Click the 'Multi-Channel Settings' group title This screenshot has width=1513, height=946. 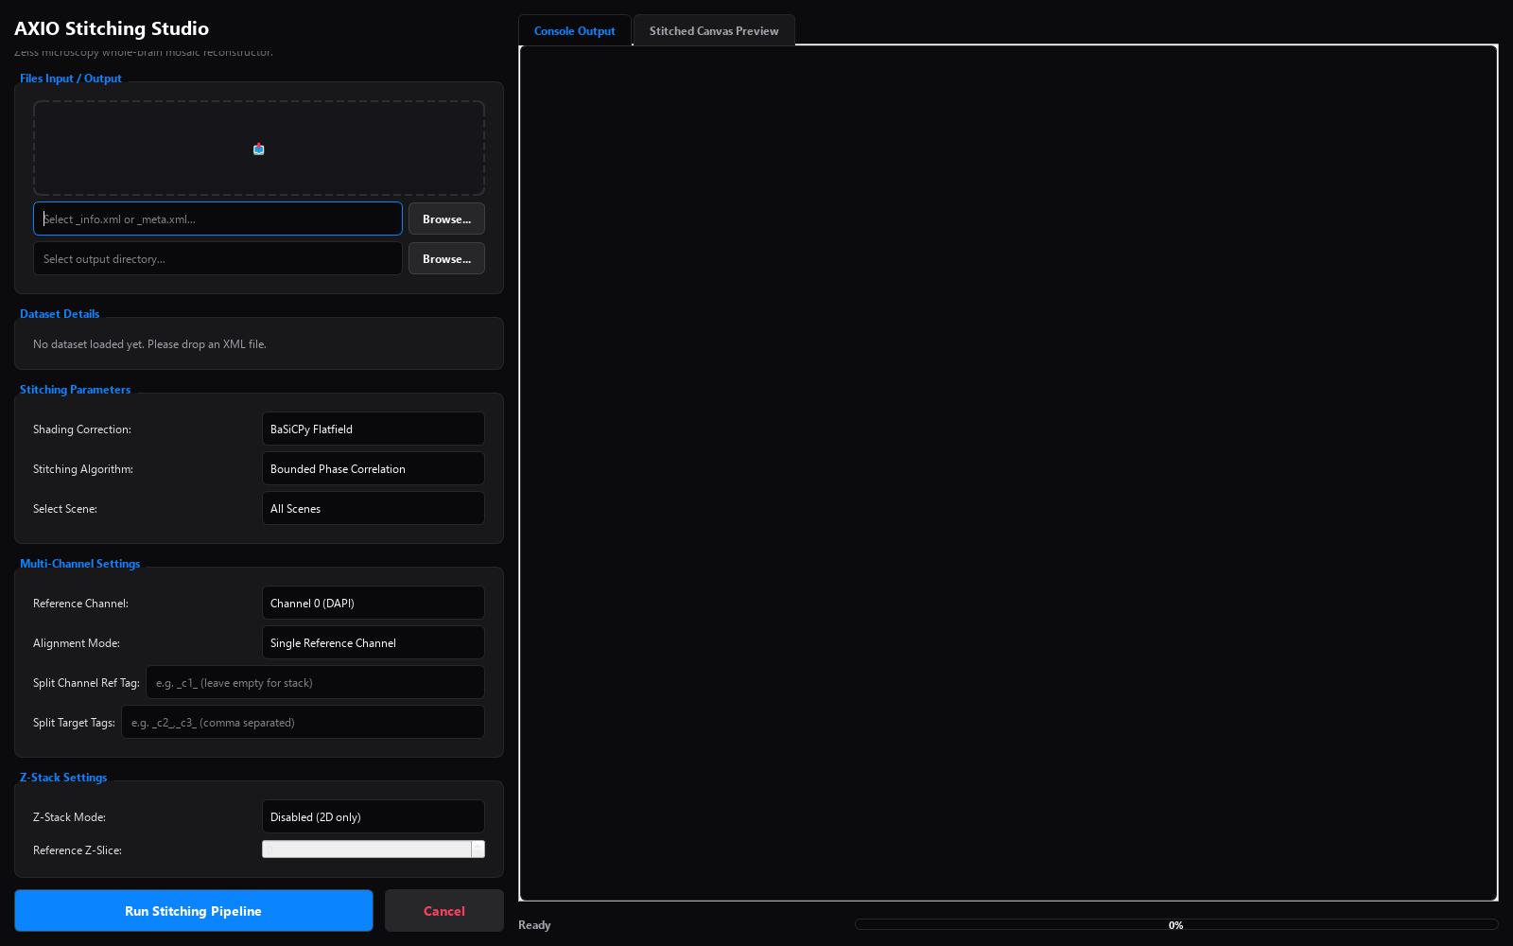79,564
